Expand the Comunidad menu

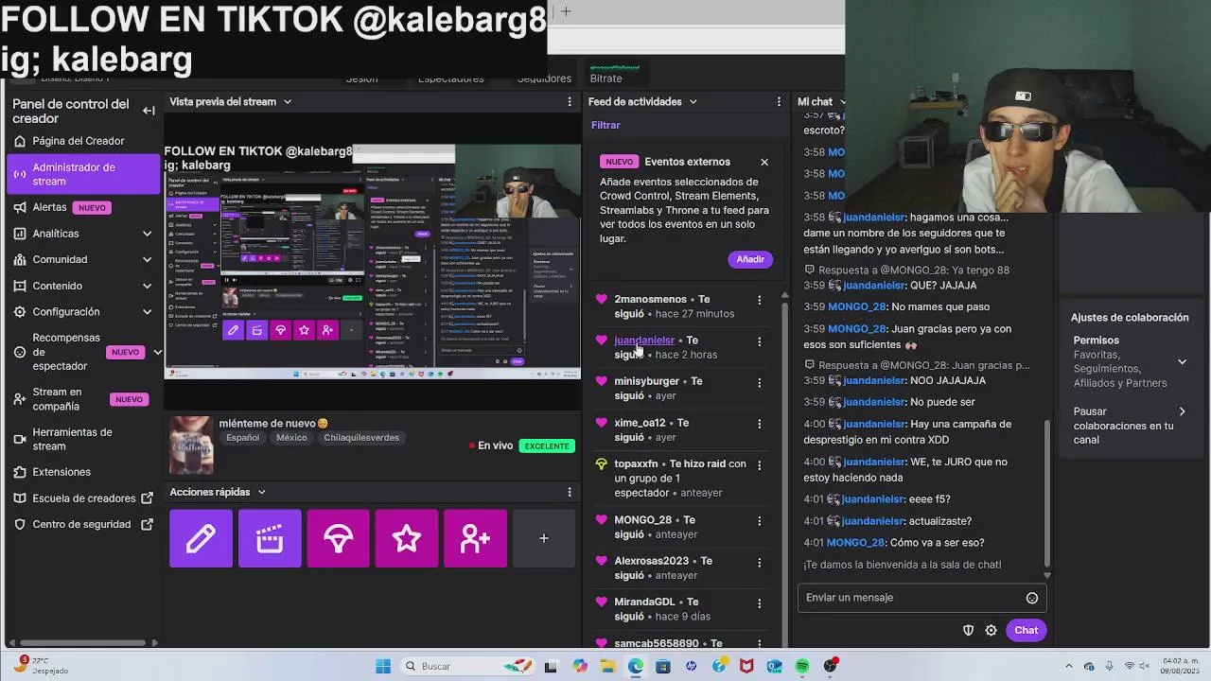pyautogui.click(x=147, y=259)
